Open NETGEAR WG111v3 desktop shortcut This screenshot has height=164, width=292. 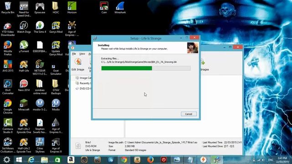tap(40, 68)
